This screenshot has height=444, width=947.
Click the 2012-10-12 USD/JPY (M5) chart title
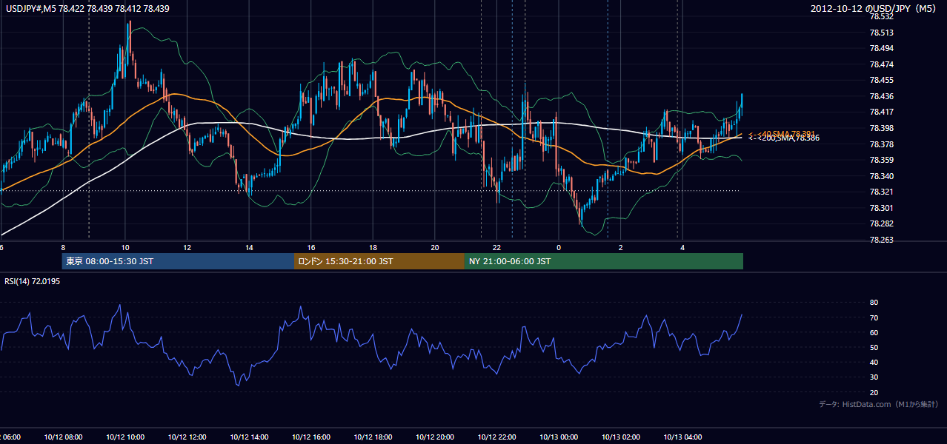coord(874,9)
